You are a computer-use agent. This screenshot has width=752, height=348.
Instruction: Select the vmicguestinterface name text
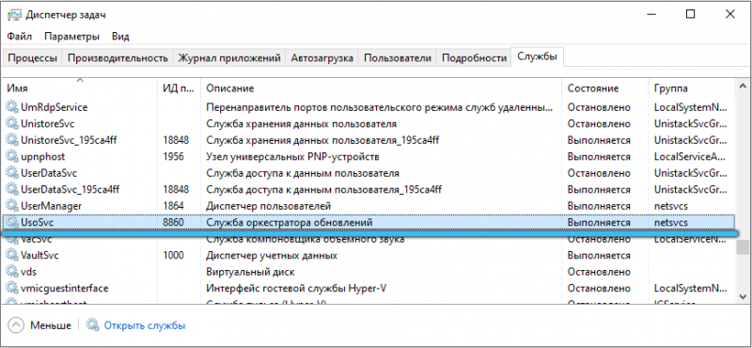64,288
